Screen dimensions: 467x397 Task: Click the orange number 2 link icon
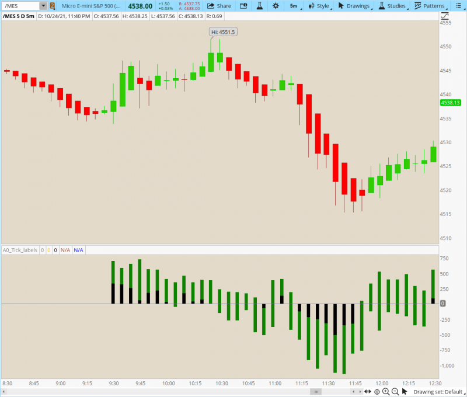(52, 6)
